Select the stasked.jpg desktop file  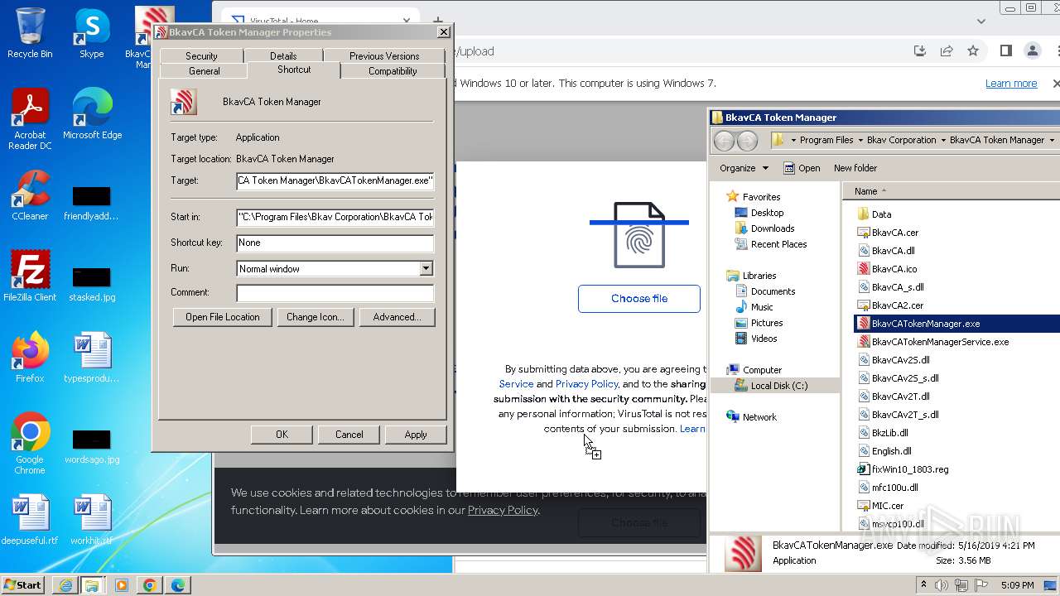(92, 284)
